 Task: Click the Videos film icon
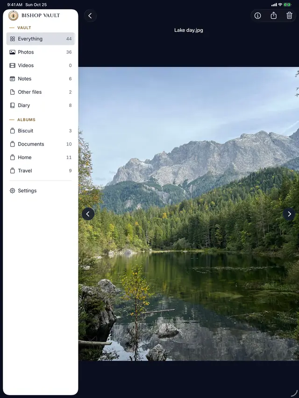tap(12, 65)
